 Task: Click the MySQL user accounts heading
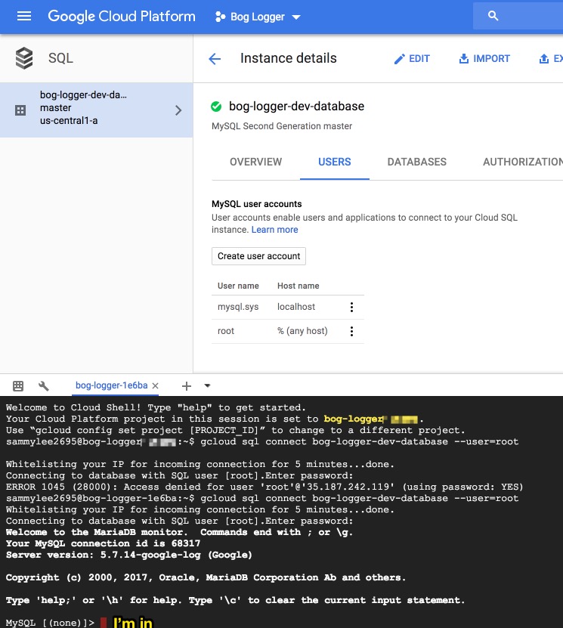point(257,204)
